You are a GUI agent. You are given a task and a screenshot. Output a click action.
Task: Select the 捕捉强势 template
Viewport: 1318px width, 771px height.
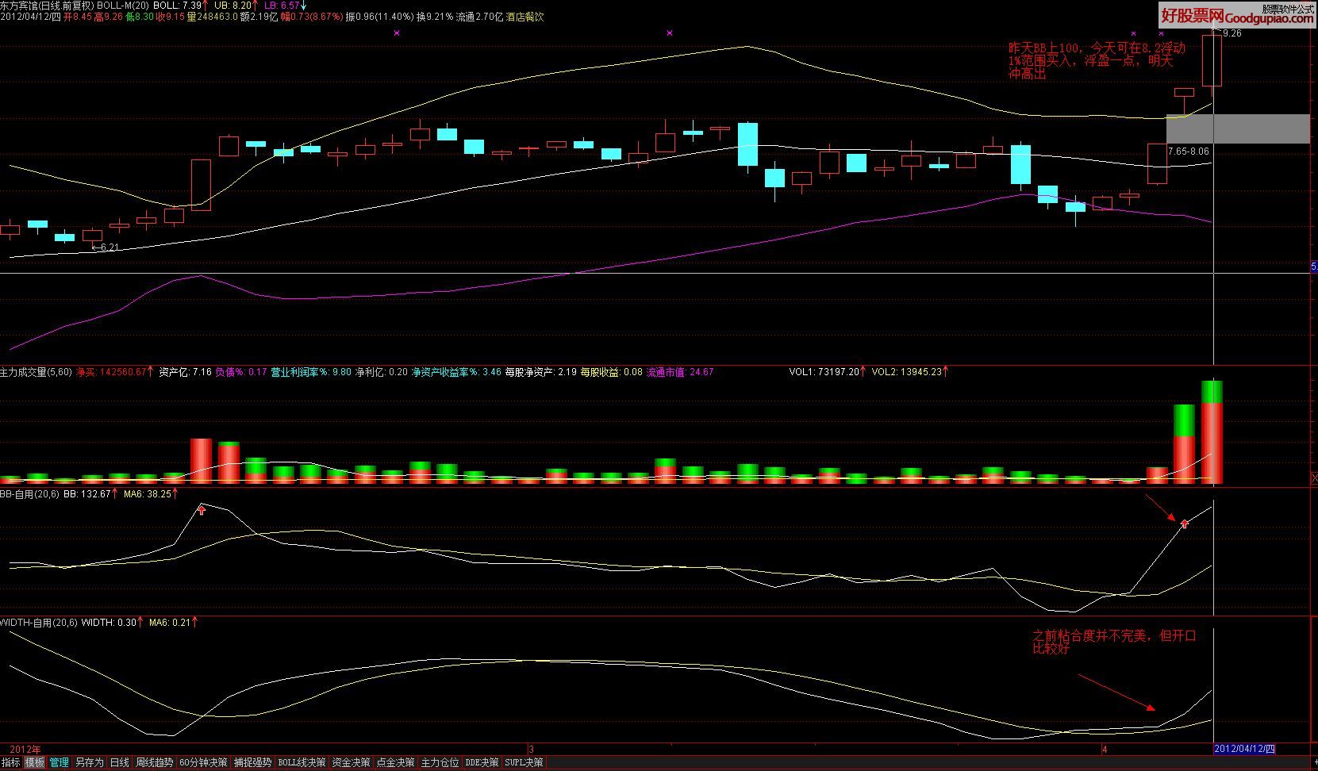point(252,762)
